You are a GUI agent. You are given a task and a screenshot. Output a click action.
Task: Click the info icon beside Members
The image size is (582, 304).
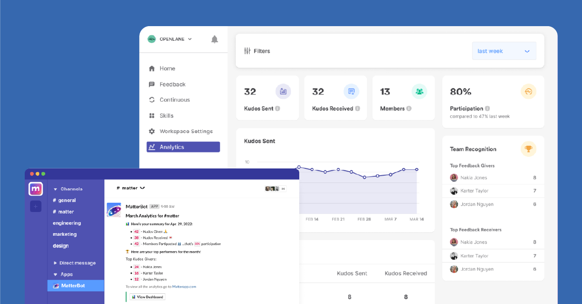click(409, 109)
